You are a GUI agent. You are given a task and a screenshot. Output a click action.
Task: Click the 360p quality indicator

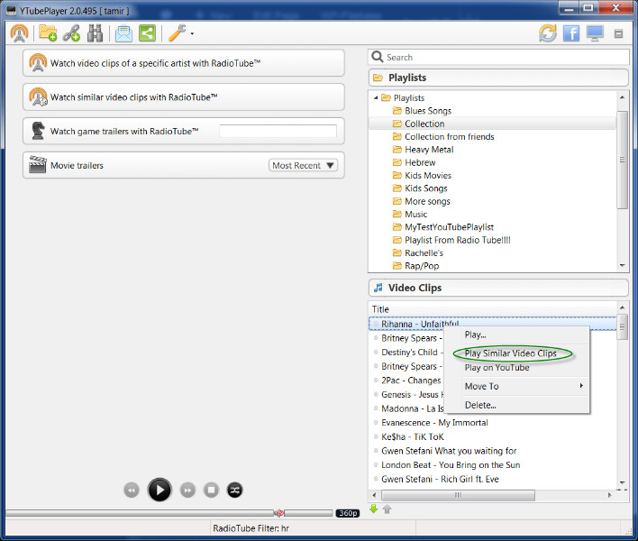[348, 513]
